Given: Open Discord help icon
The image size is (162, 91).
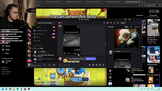Looking at the screenshot, I should [129, 19].
